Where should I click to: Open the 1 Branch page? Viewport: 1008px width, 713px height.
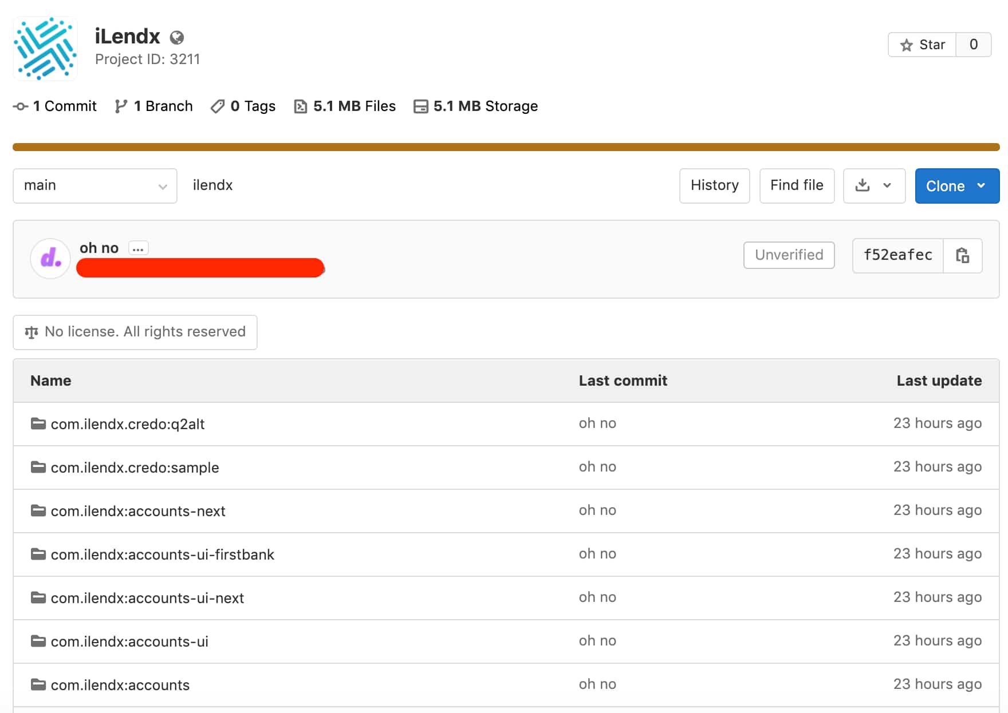coord(154,106)
